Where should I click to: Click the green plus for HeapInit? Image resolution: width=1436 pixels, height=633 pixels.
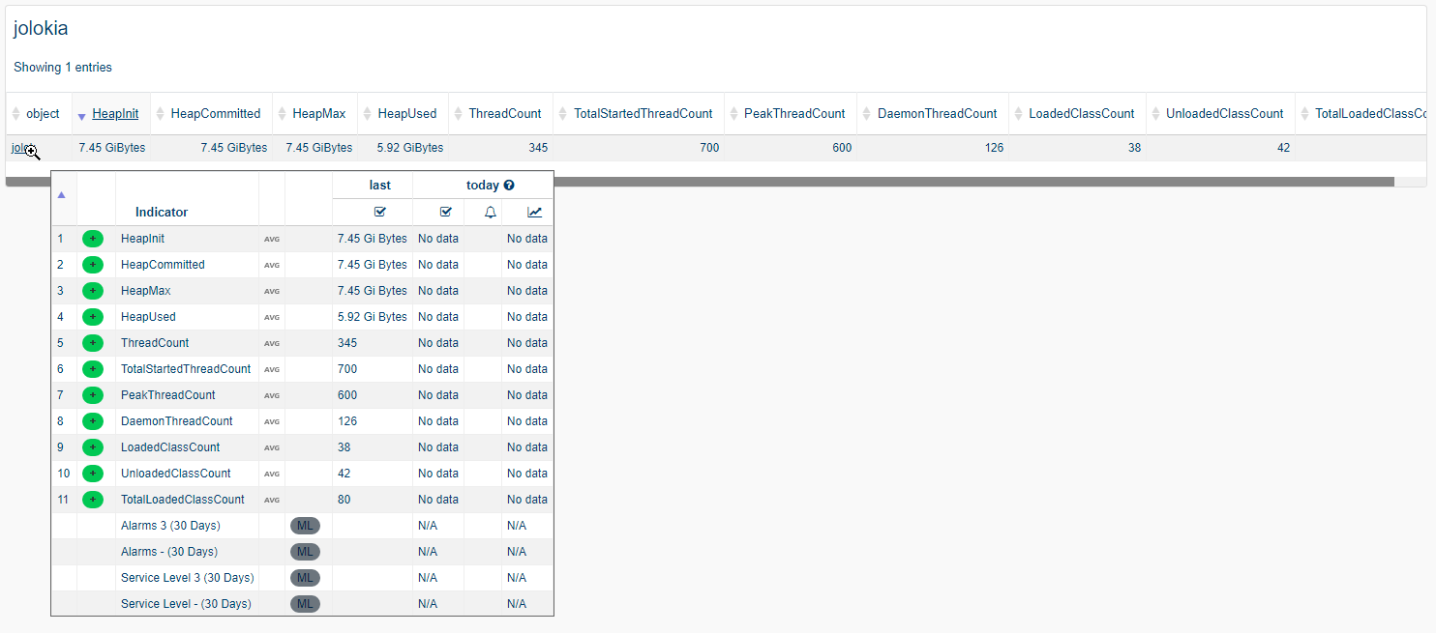click(93, 239)
